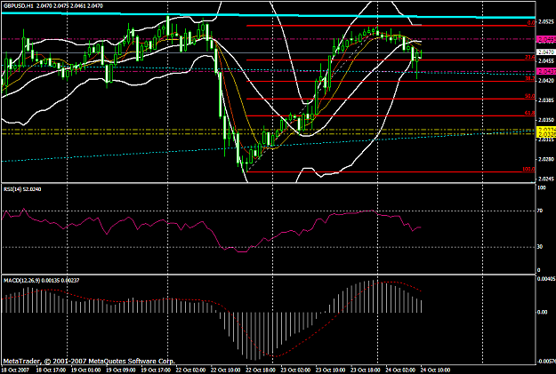Click the upper magenta price tag near 2.049
This screenshot has width=556, height=374.
546,39
